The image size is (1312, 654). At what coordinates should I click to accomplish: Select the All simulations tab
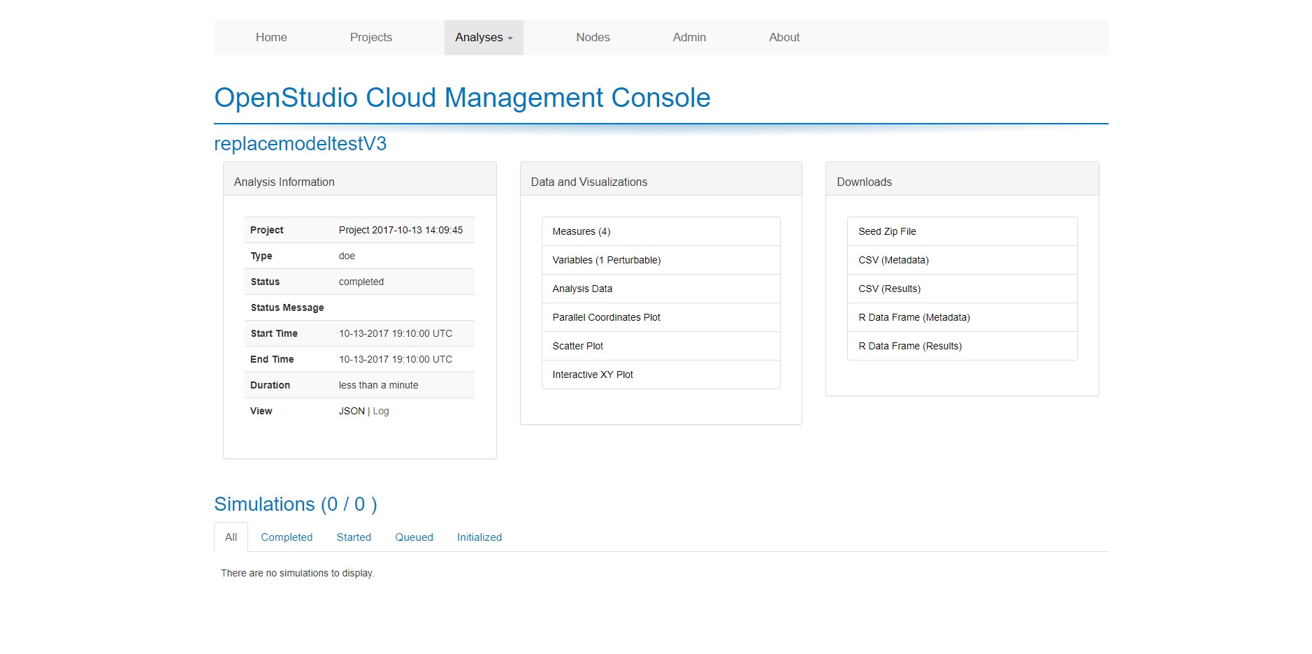coord(231,537)
